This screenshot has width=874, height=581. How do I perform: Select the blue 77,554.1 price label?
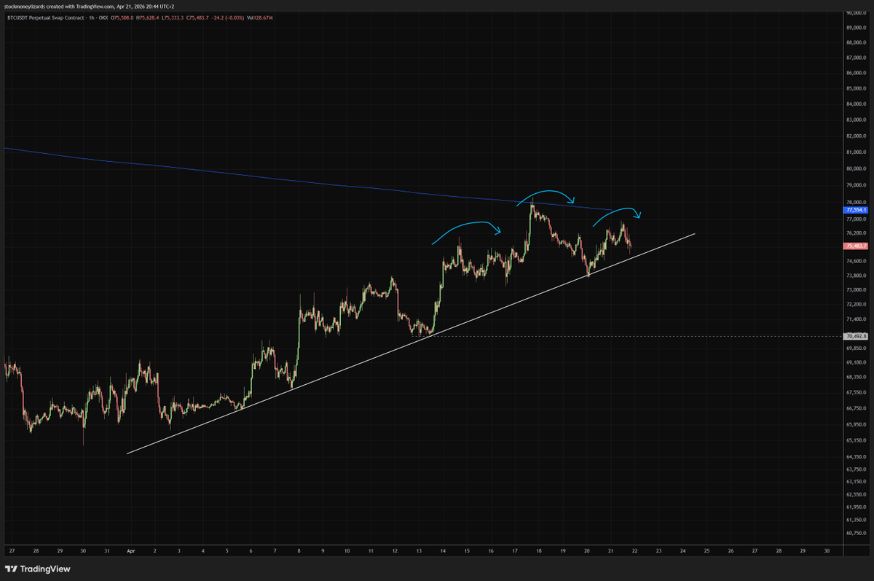tap(855, 209)
